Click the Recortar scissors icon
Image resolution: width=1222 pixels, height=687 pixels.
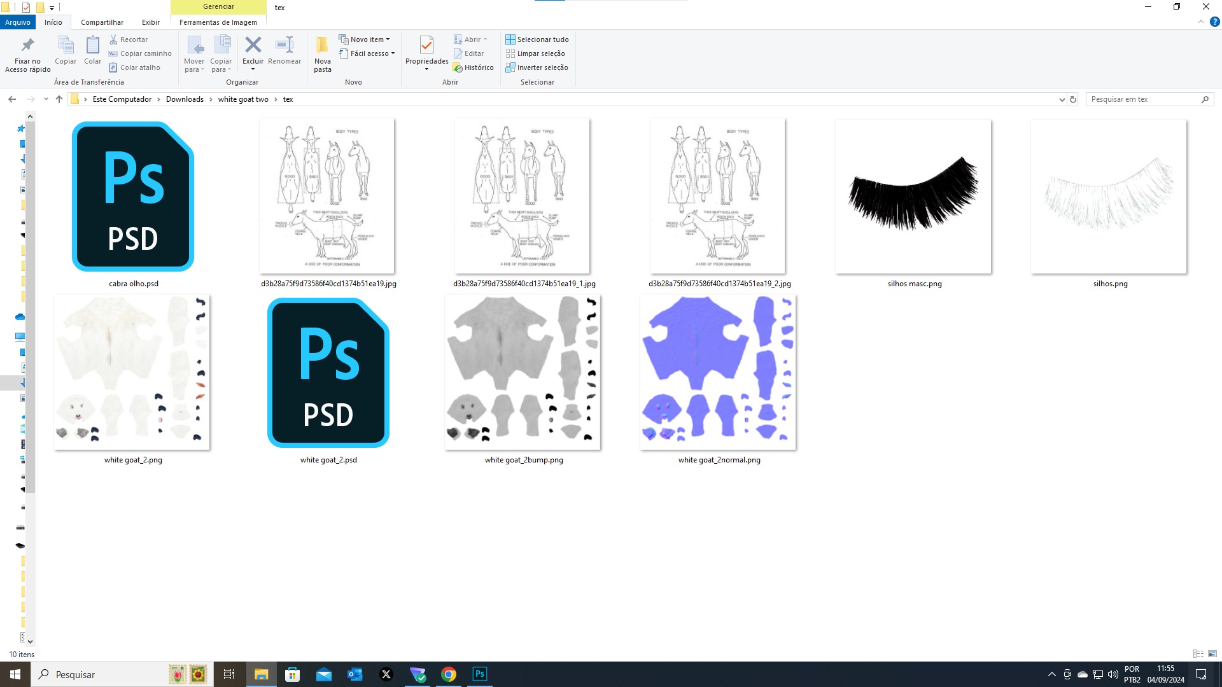(x=113, y=39)
